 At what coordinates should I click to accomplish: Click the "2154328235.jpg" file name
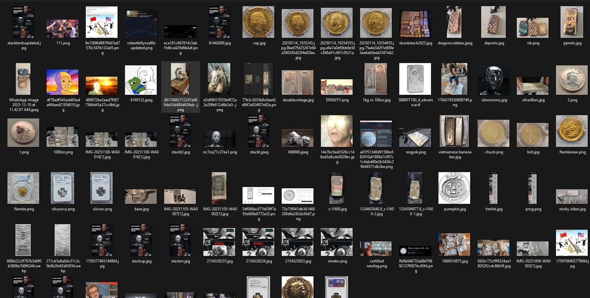tap(220, 261)
